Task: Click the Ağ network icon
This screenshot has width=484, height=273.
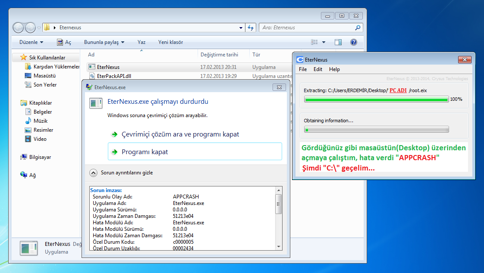Action: pyautogui.click(x=24, y=175)
